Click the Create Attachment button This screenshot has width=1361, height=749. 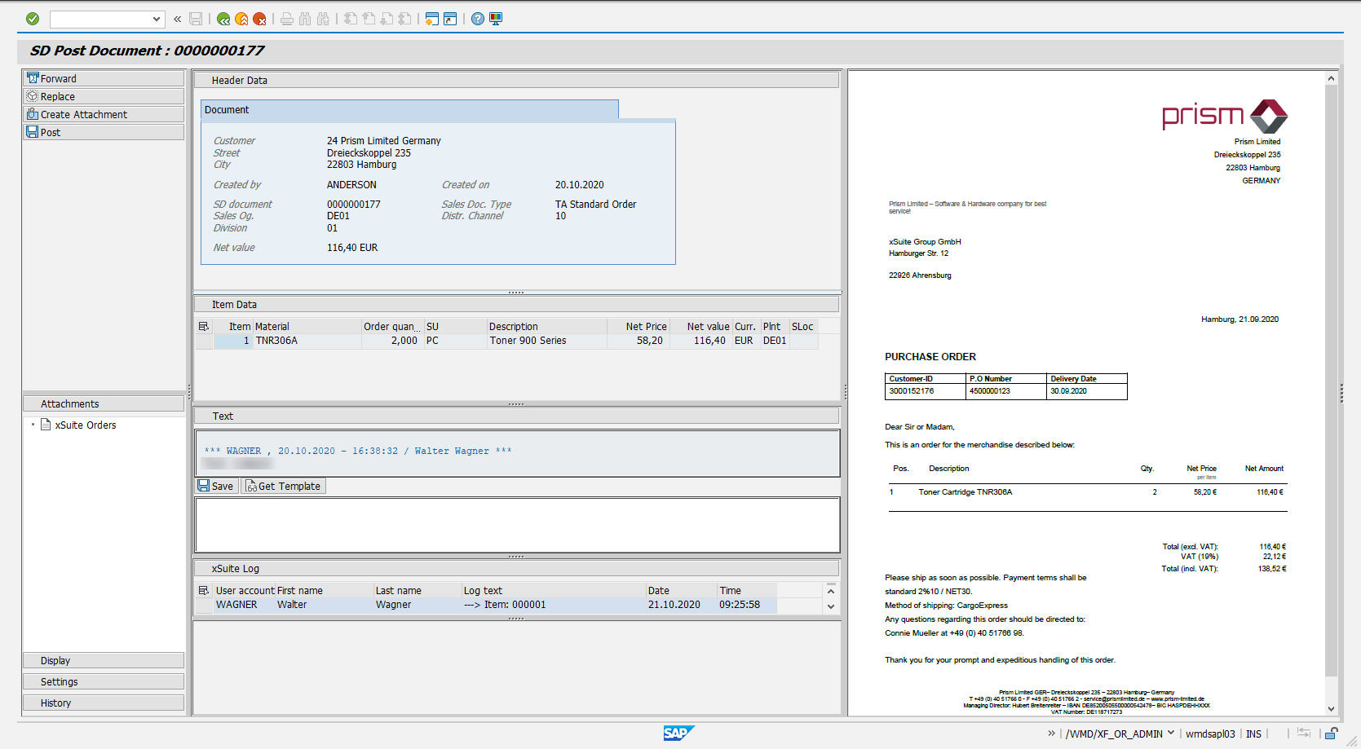point(104,114)
